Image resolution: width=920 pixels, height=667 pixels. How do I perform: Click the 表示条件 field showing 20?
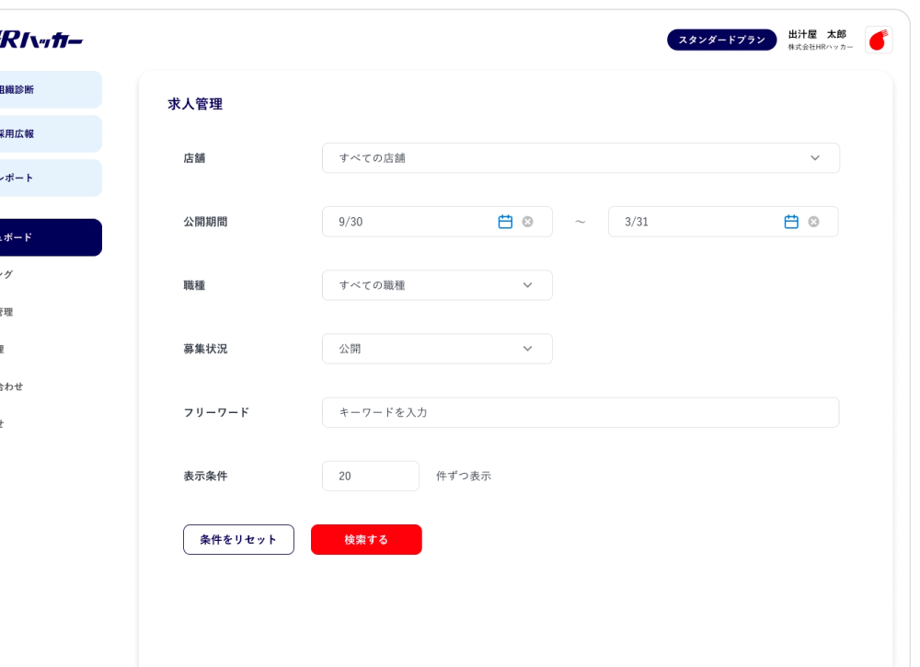(x=370, y=476)
